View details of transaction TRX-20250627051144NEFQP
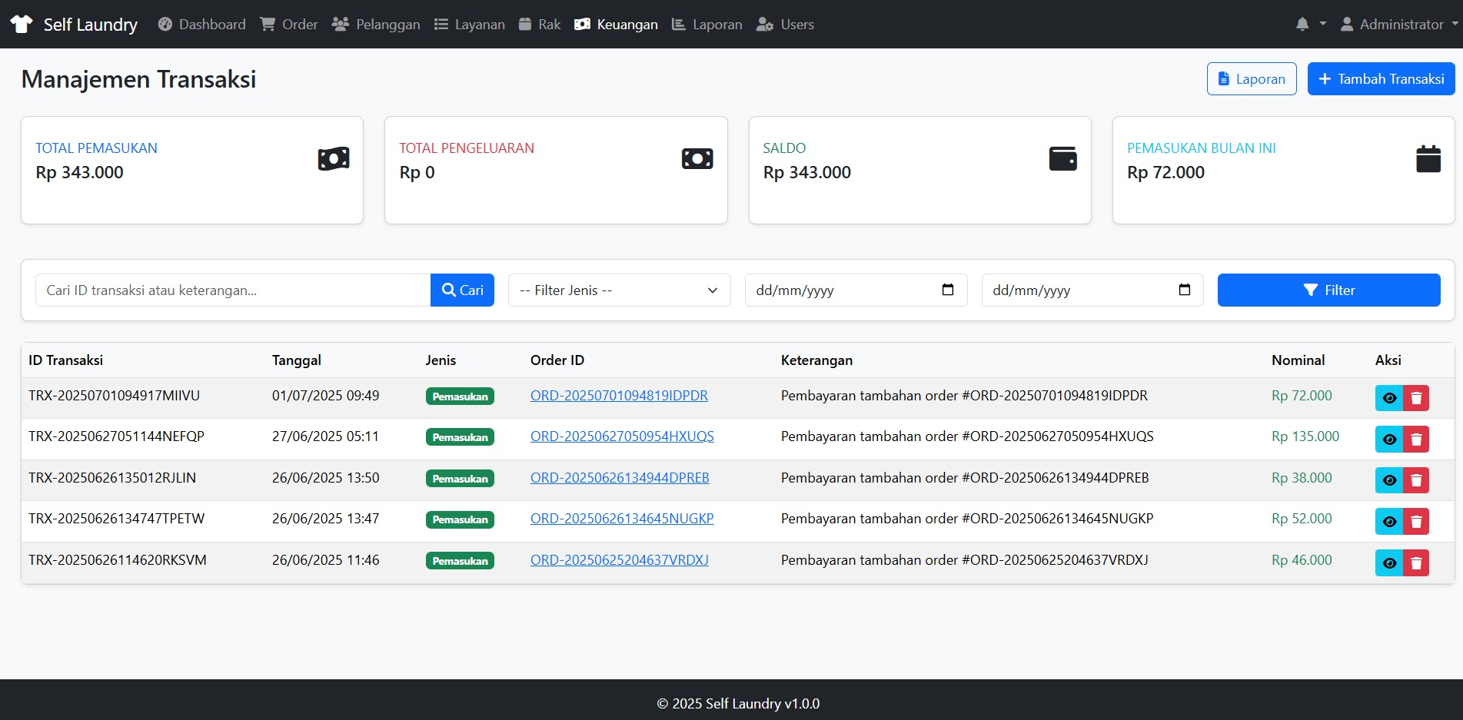 coord(1388,440)
